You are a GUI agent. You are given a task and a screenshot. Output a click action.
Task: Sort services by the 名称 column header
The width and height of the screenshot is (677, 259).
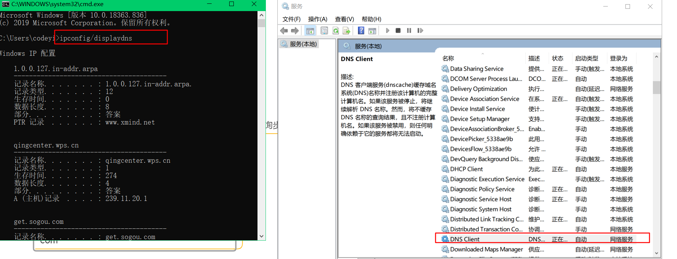483,58
